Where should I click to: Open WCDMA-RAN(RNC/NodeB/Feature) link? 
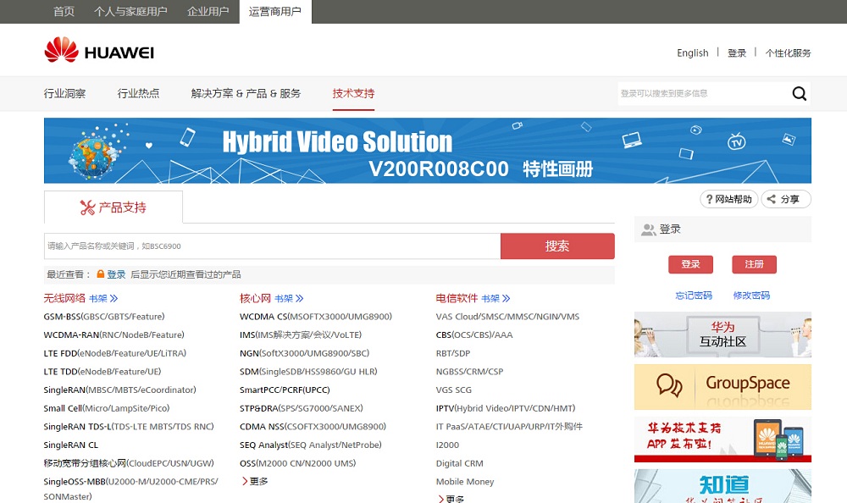pos(114,335)
